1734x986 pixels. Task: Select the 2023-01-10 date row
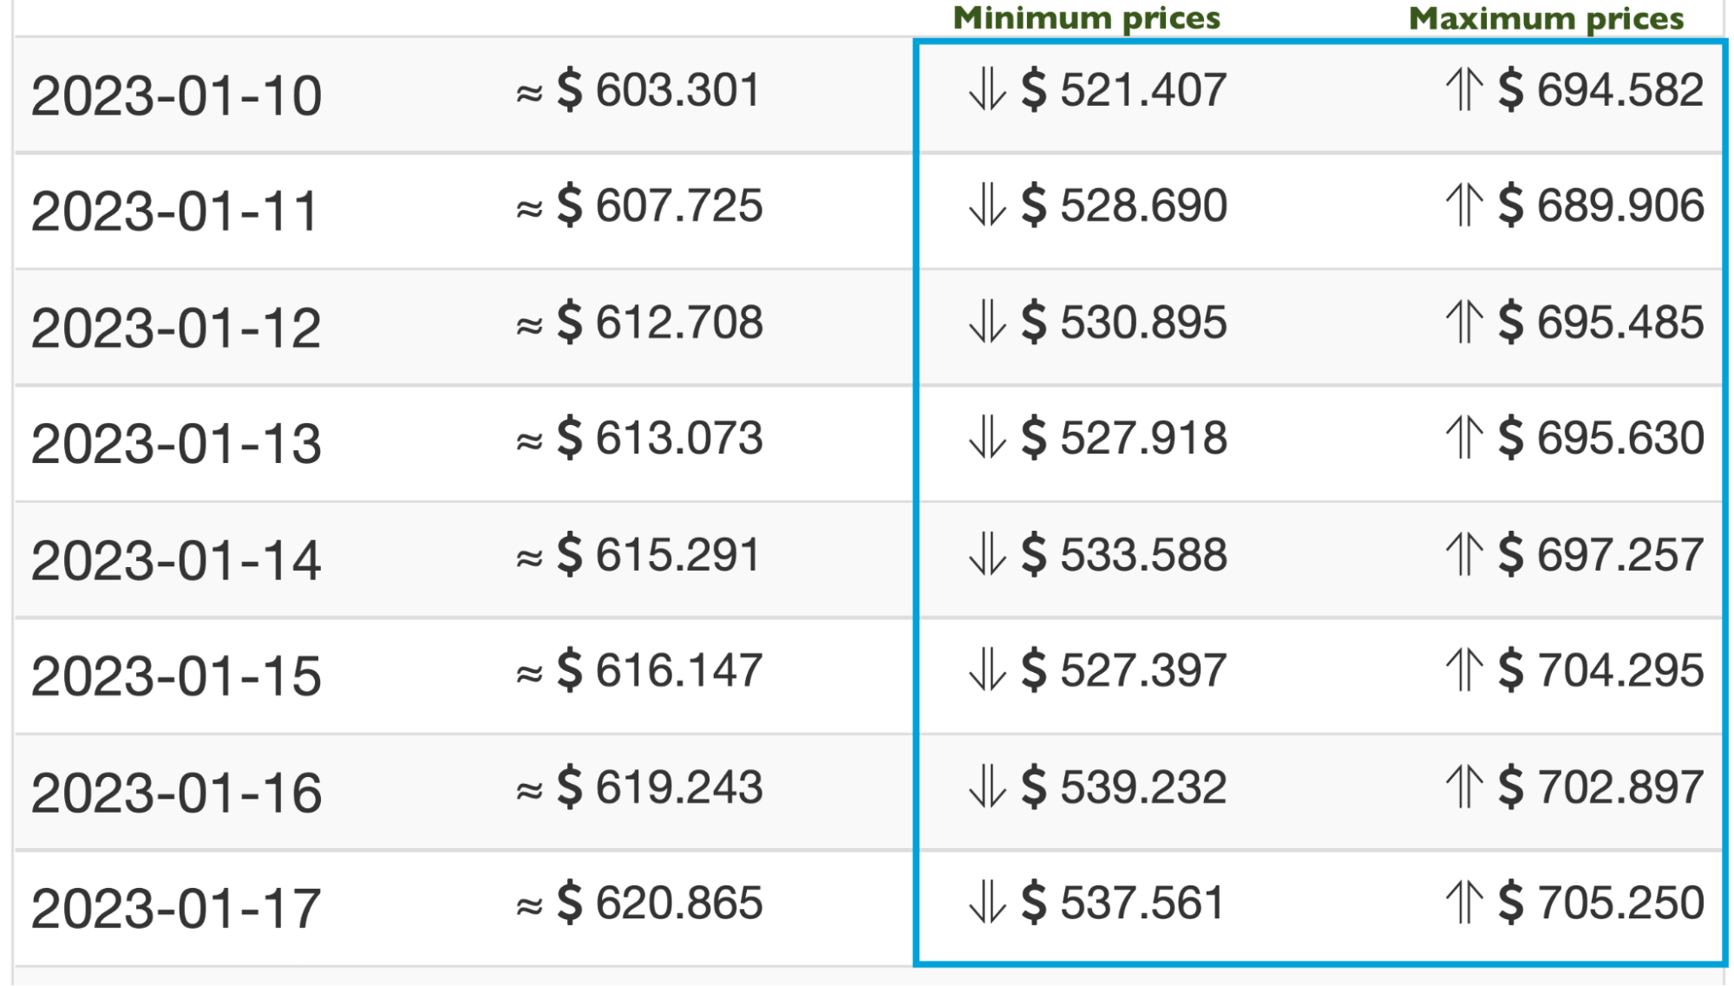tap(868, 95)
